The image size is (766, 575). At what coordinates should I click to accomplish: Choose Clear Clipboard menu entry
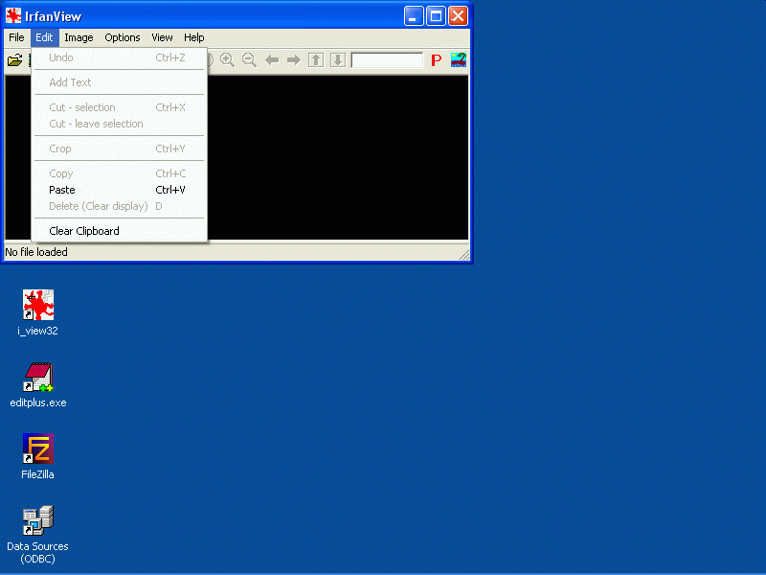tap(84, 231)
